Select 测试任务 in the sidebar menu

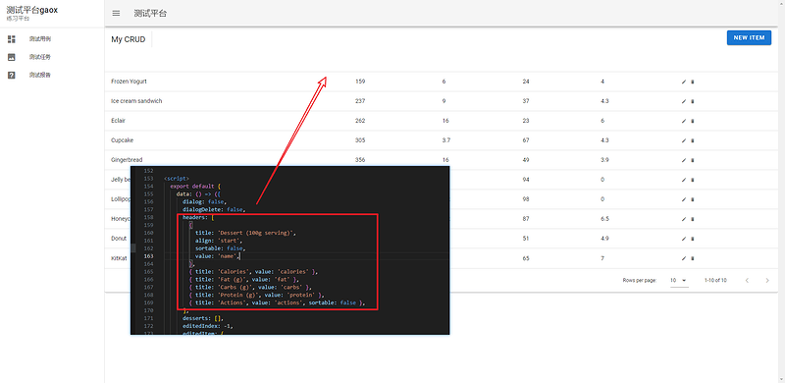(x=52, y=57)
